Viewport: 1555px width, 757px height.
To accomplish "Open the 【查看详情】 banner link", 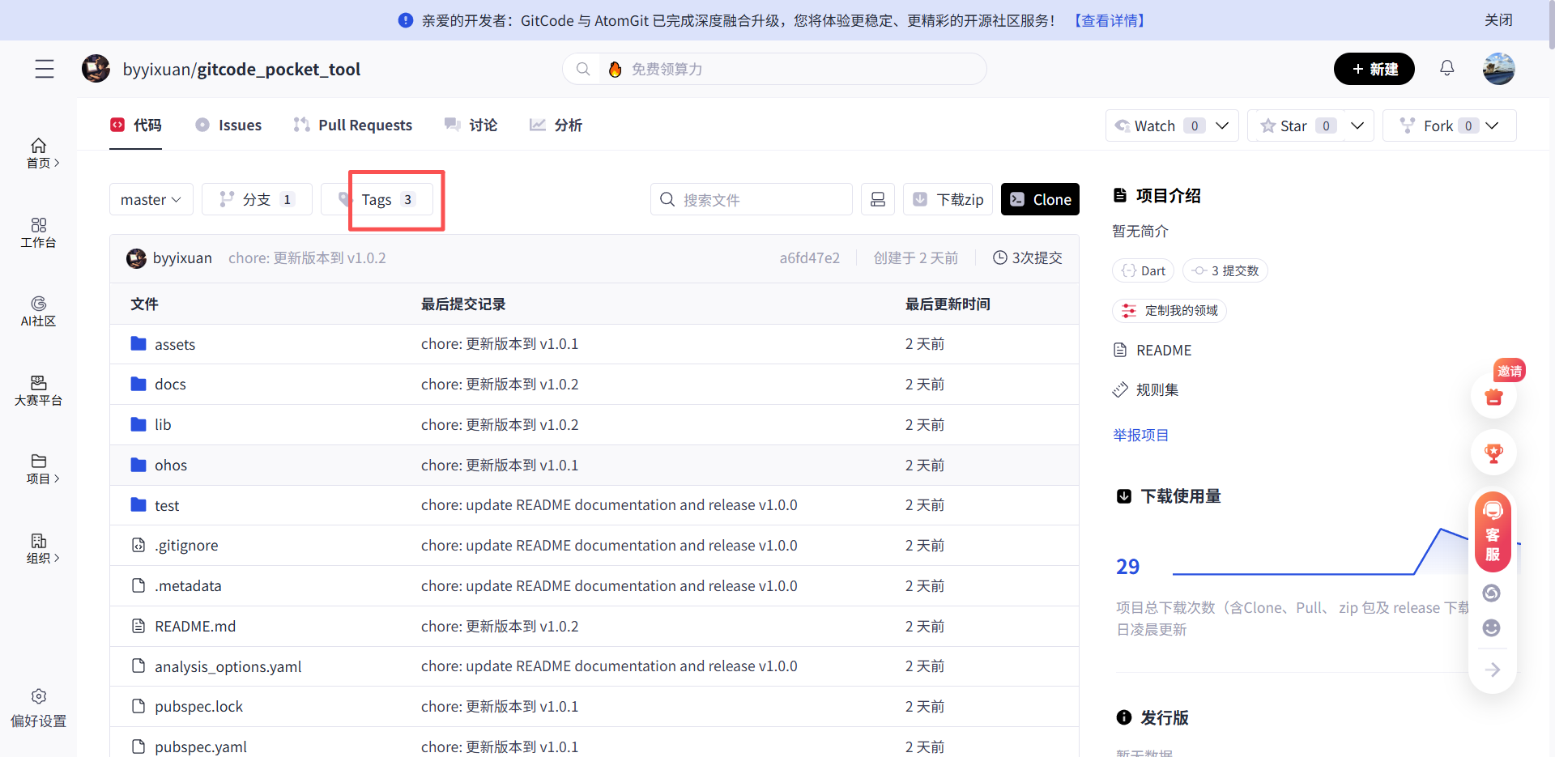I will click(x=1108, y=20).
